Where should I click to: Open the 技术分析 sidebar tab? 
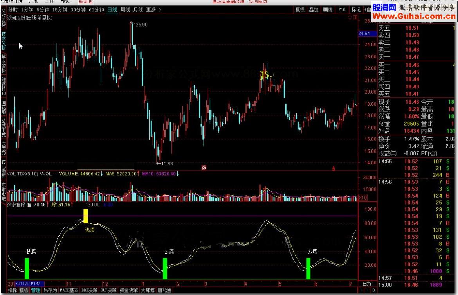tap(4, 41)
